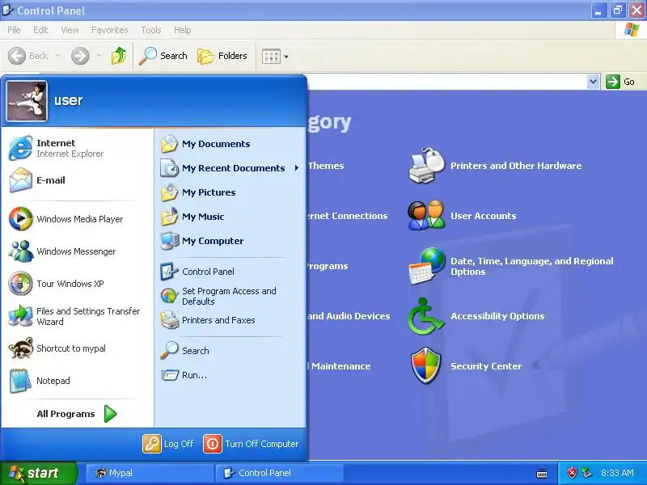Open Security Center

486,366
